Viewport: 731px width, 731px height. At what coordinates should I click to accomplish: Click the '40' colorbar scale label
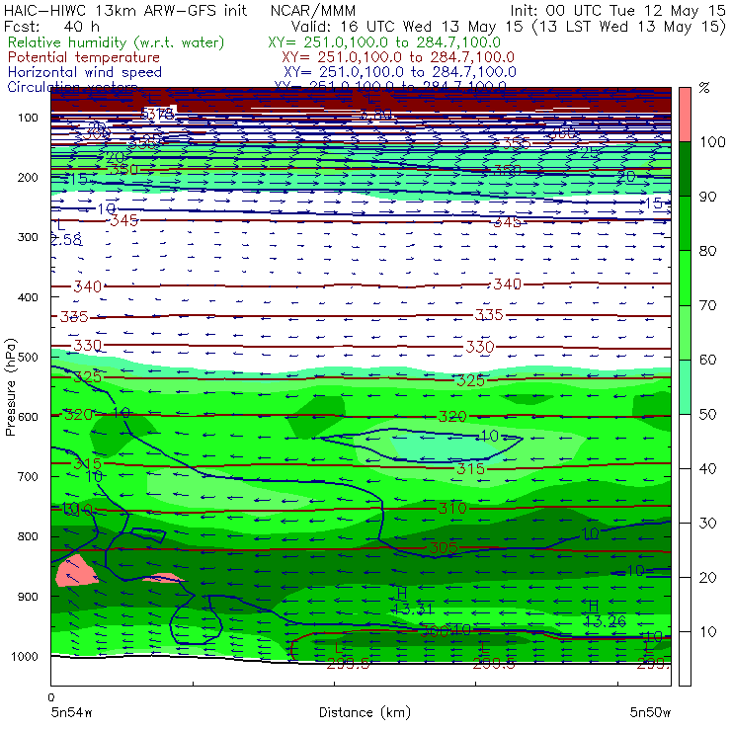tap(707, 468)
